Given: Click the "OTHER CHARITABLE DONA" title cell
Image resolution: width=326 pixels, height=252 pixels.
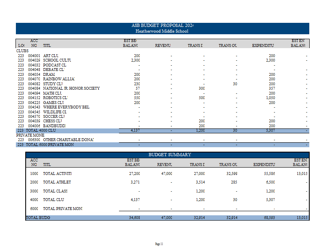Looking at the screenshot, I should coord(68,139).
